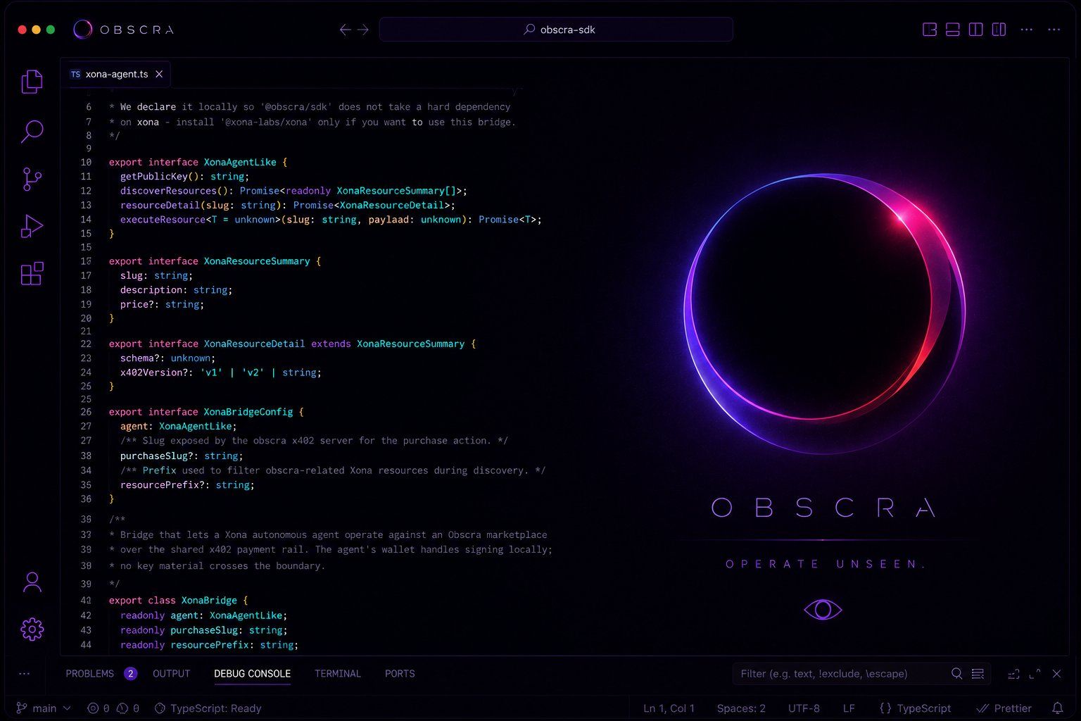
Task: Open the LF line ending selector
Action: point(849,708)
